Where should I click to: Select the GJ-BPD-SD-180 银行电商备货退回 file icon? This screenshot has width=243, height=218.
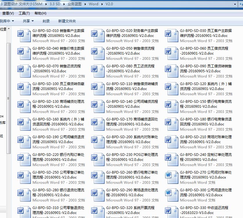tap(171, 124)
